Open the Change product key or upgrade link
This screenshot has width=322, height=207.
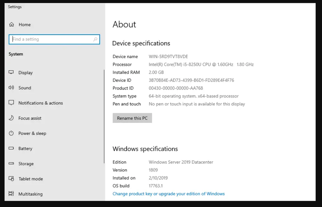(x=169, y=194)
